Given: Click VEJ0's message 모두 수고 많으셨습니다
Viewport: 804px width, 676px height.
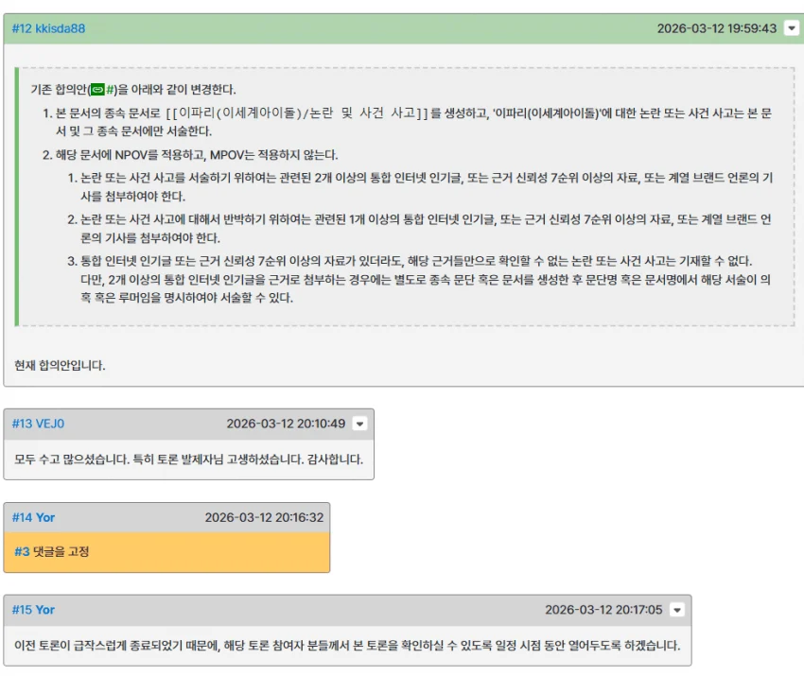Looking at the screenshot, I should click(188, 459).
